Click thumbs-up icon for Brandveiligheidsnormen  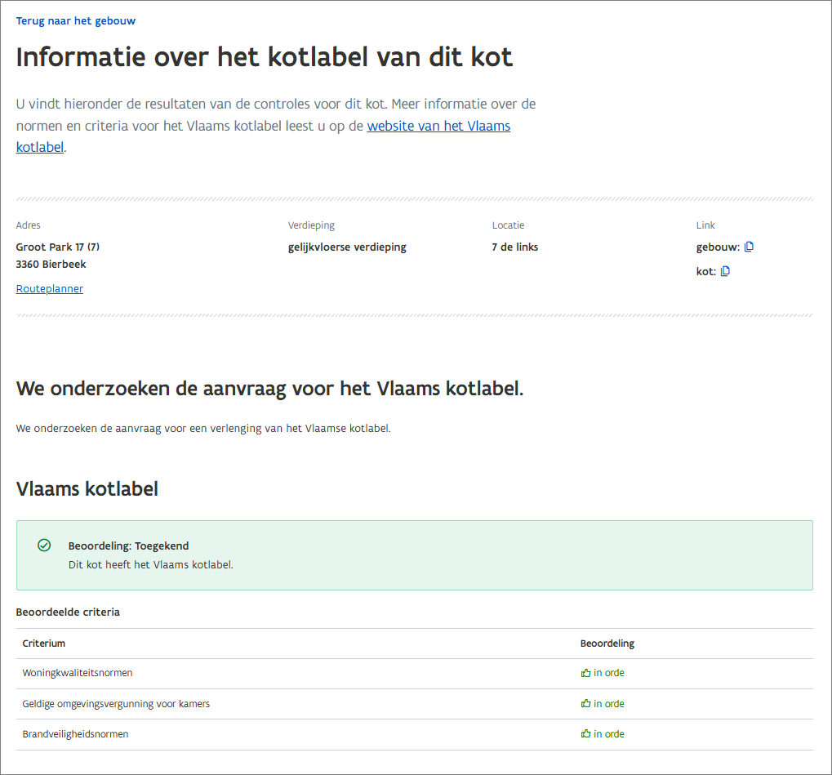point(585,733)
